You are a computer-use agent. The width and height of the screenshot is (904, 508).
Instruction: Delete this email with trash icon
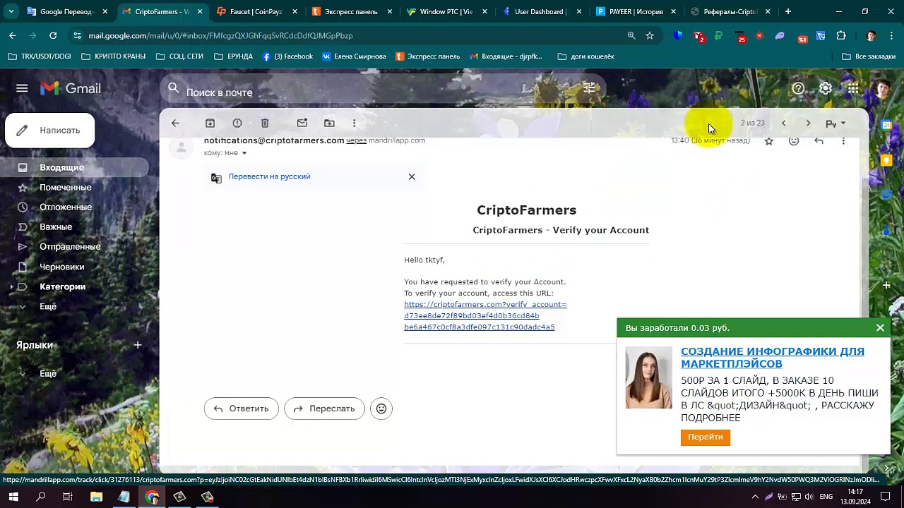click(x=265, y=123)
